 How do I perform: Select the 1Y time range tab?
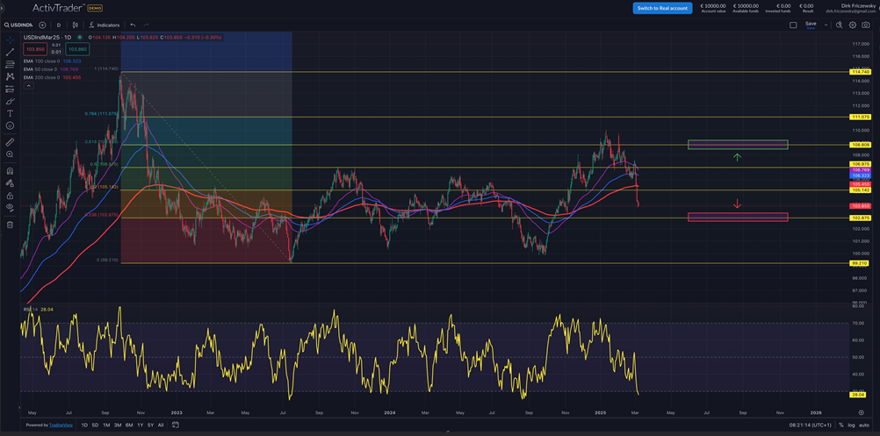[x=141, y=425]
